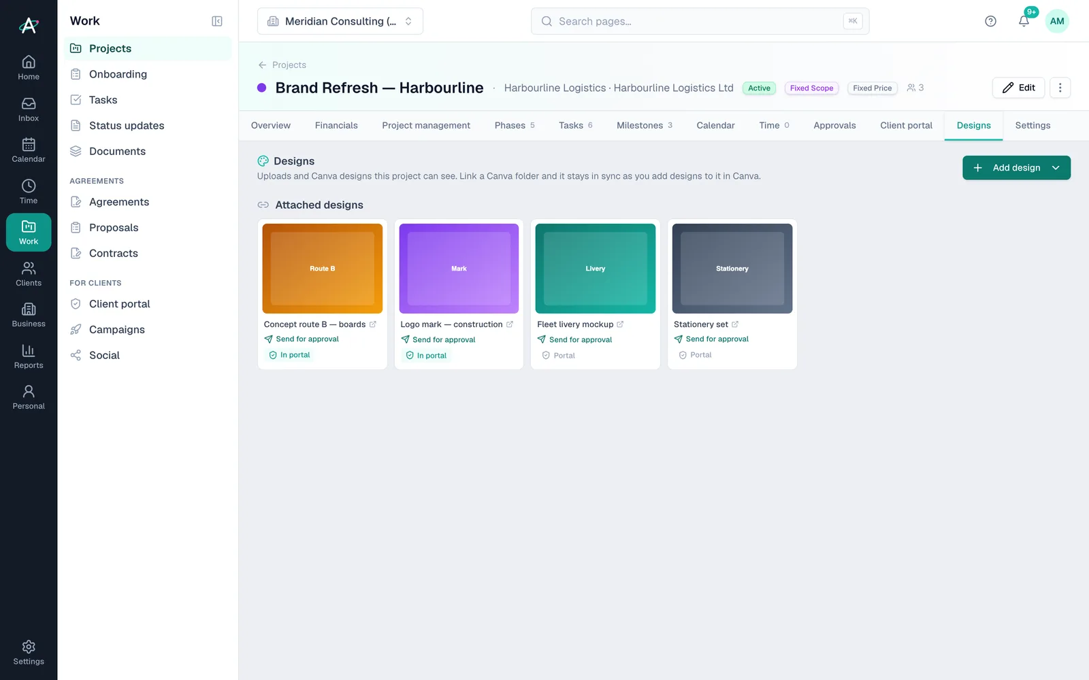Open more options kebab menu for project
This screenshot has width=1089, height=680.
(x=1060, y=88)
